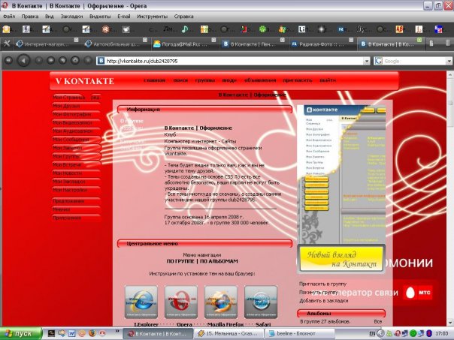The height and width of the screenshot is (340, 454).
Task: Click the Google search input field
Action: tap(414, 61)
